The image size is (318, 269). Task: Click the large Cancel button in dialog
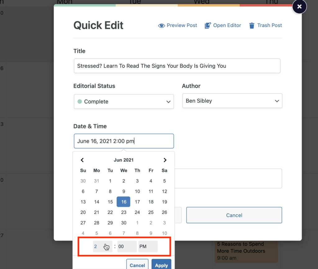(234, 215)
